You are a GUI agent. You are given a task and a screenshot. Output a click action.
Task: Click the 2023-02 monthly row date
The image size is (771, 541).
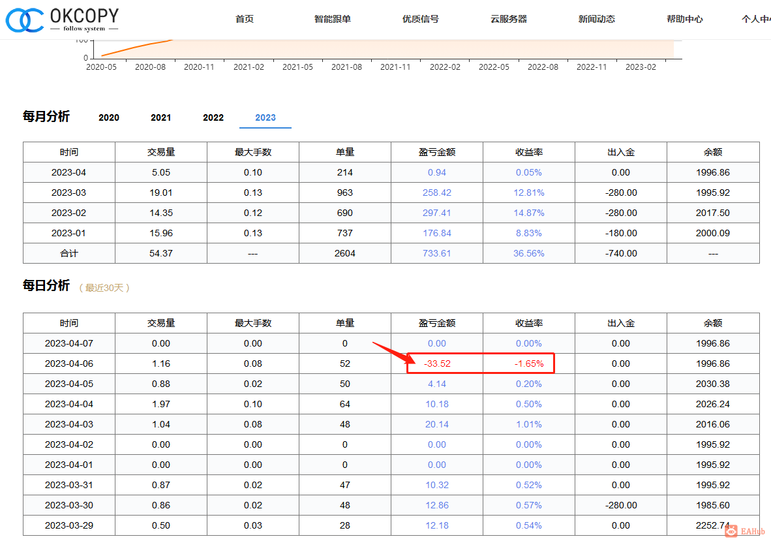tap(69, 213)
